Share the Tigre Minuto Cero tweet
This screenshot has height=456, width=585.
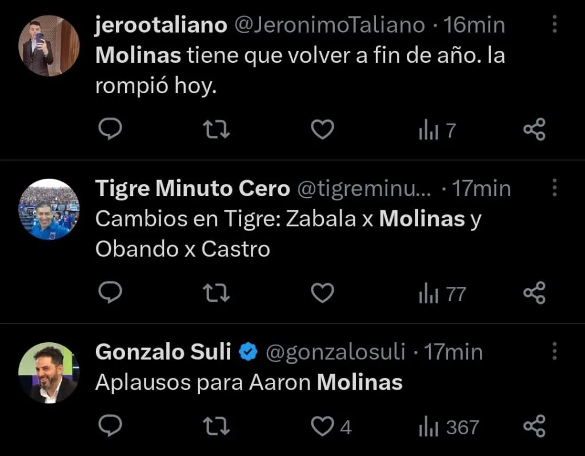534,294
